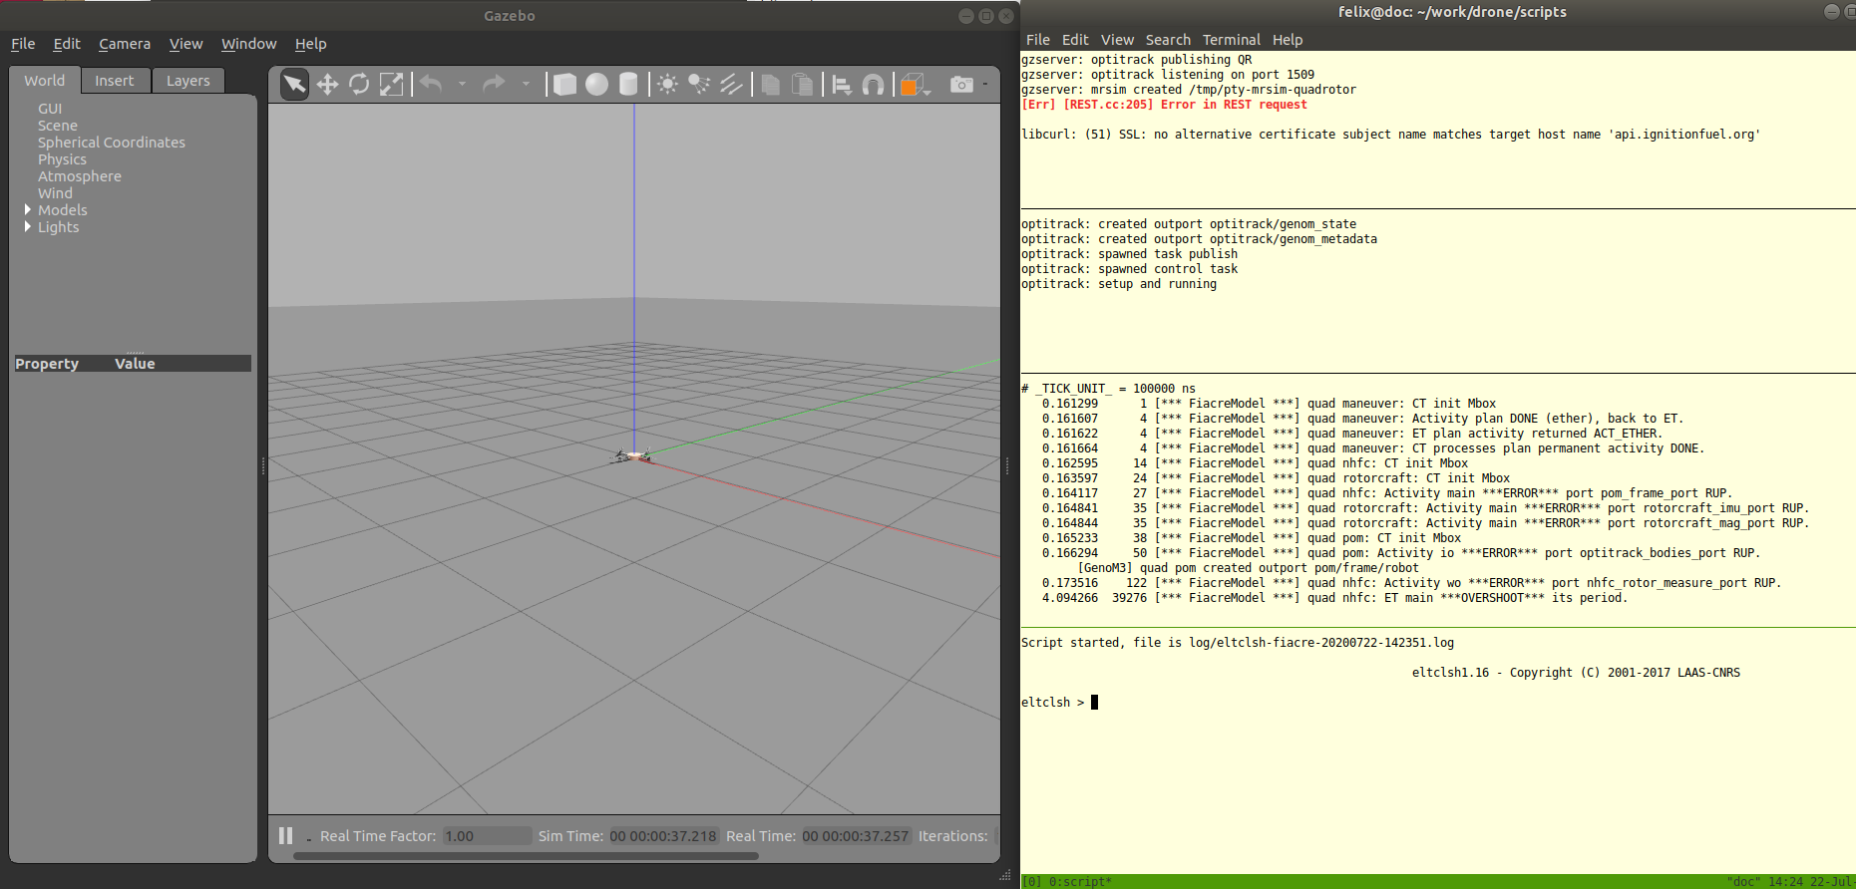Open Gazebo Window menu
1856x889 pixels.
(x=248, y=44)
